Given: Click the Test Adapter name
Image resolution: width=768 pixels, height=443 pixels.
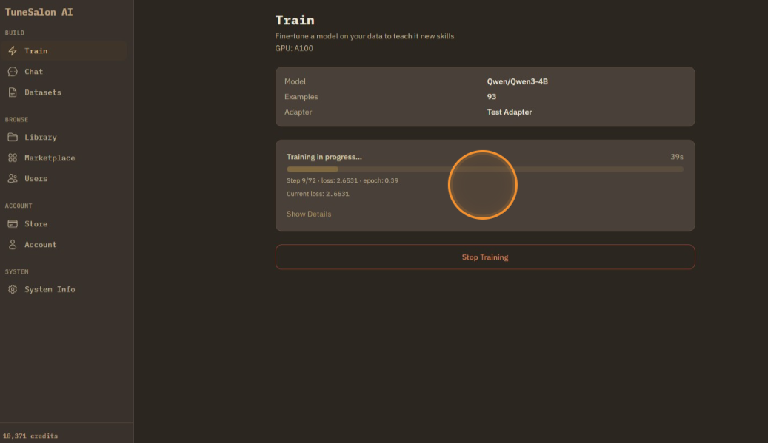Looking at the screenshot, I should (x=509, y=112).
